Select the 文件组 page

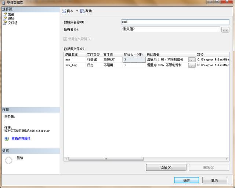pos(12,23)
